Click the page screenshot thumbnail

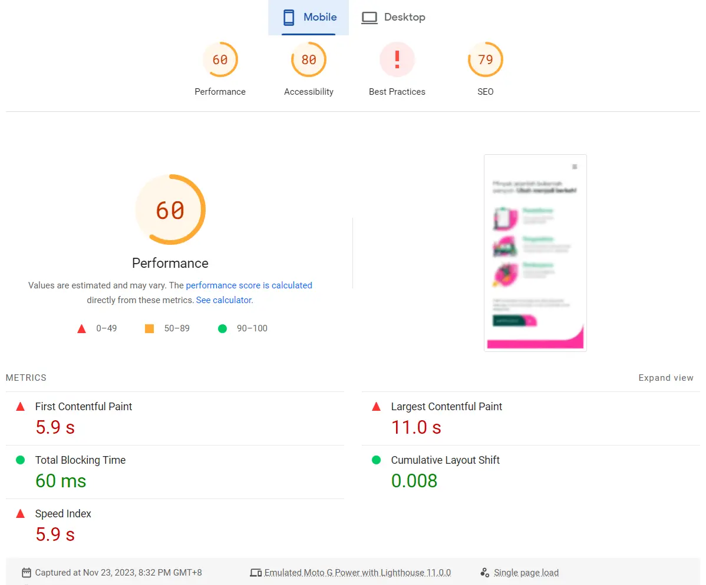[535, 253]
